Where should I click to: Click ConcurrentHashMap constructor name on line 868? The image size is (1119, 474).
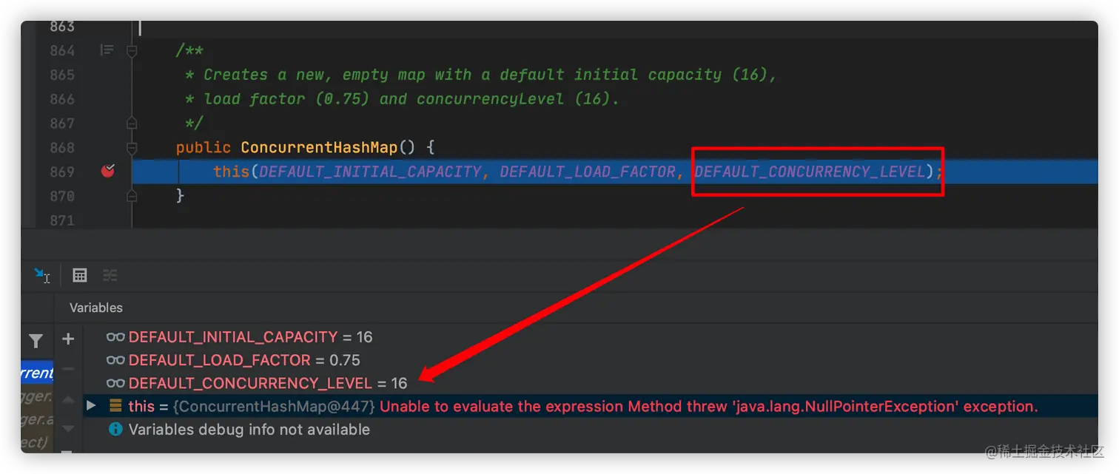pos(320,148)
